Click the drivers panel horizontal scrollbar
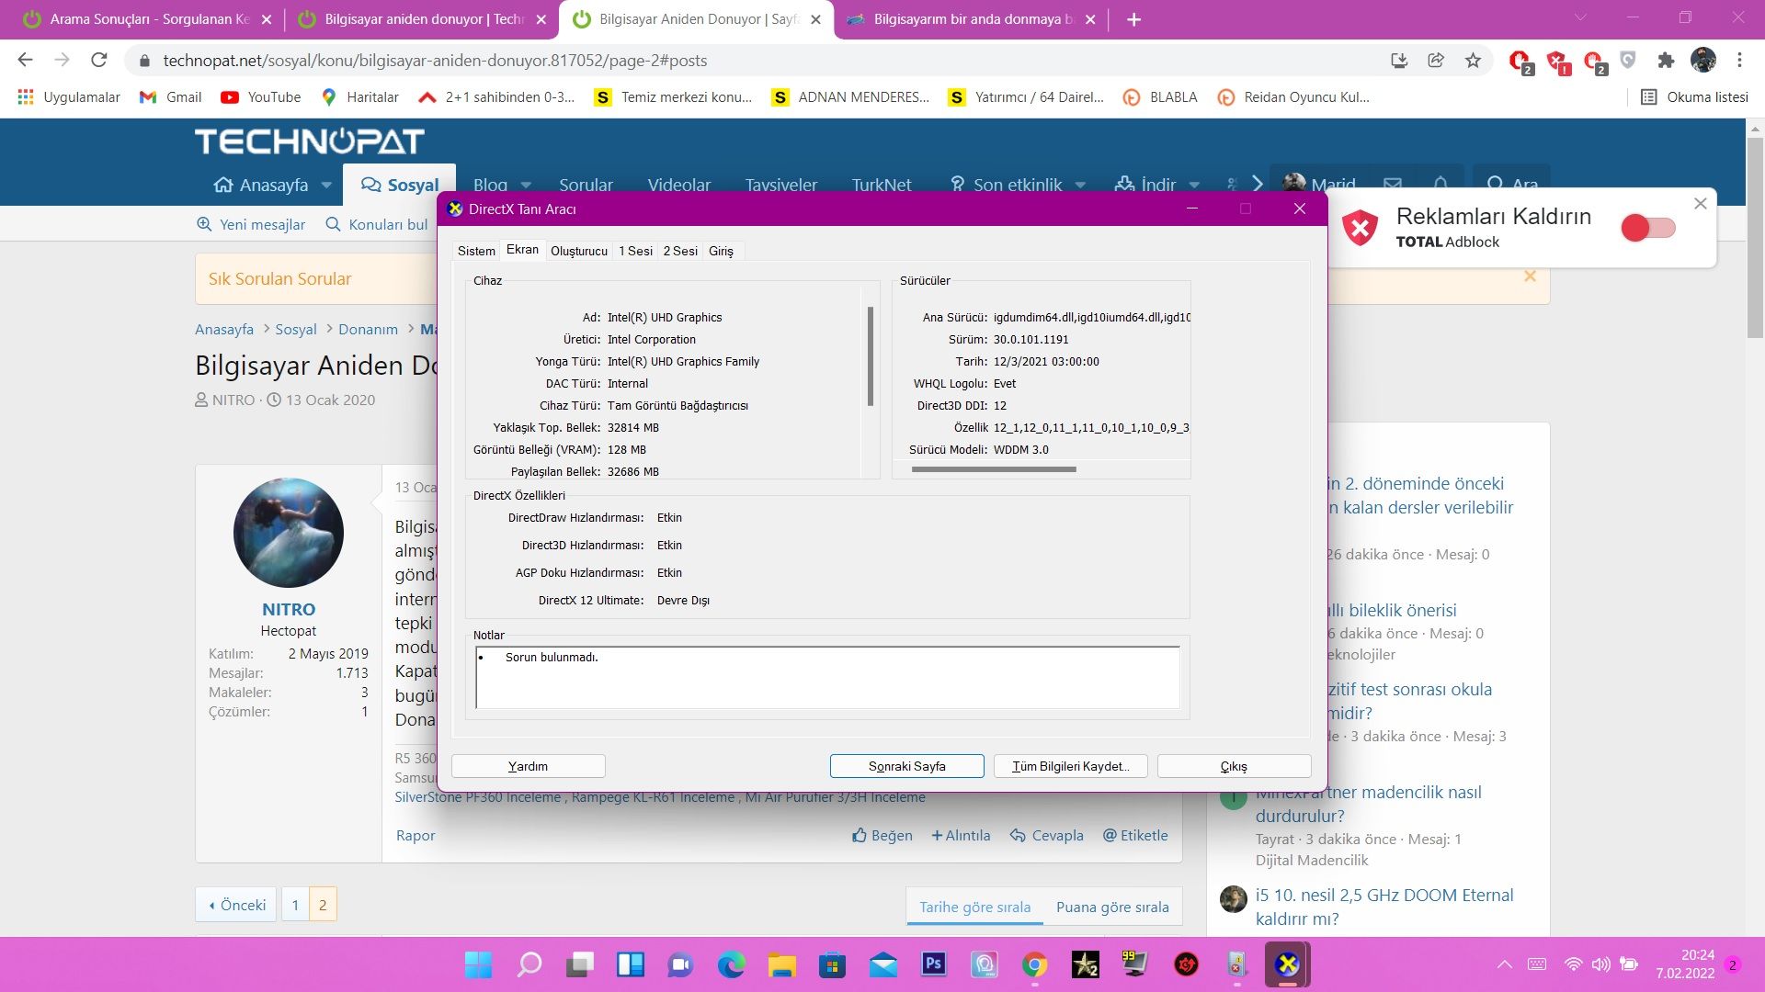 pyautogui.click(x=993, y=469)
